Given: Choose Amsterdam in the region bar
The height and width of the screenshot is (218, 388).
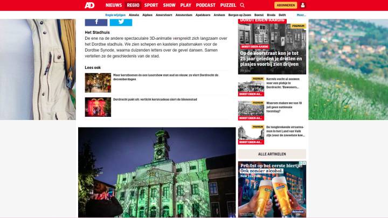Looking at the screenshot, I should [184, 15].
